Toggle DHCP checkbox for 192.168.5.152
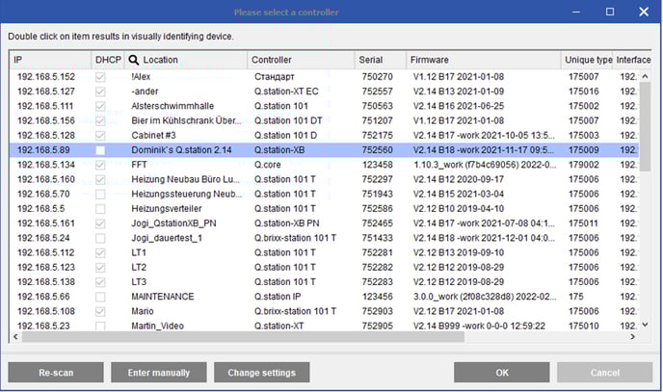 (100, 76)
